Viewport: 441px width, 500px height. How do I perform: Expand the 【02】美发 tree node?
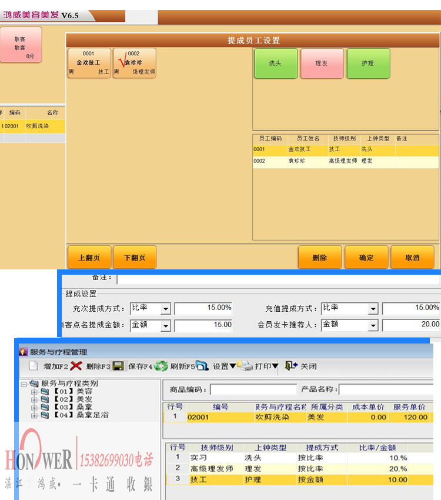click(x=34, y=400)
